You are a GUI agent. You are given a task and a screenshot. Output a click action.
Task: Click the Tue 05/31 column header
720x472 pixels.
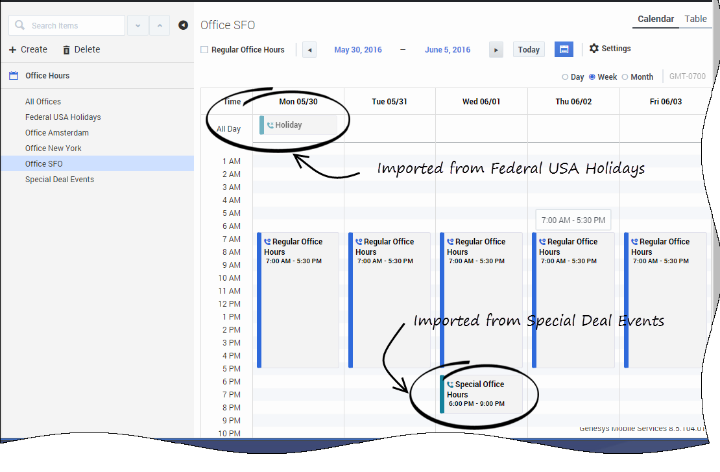[389, 102]
